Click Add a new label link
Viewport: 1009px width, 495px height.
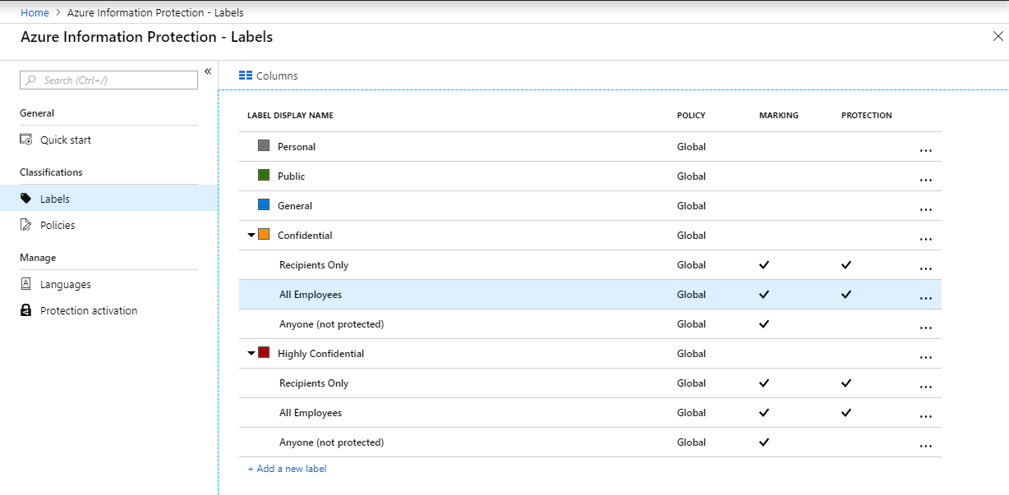click(x=287, y=469)
